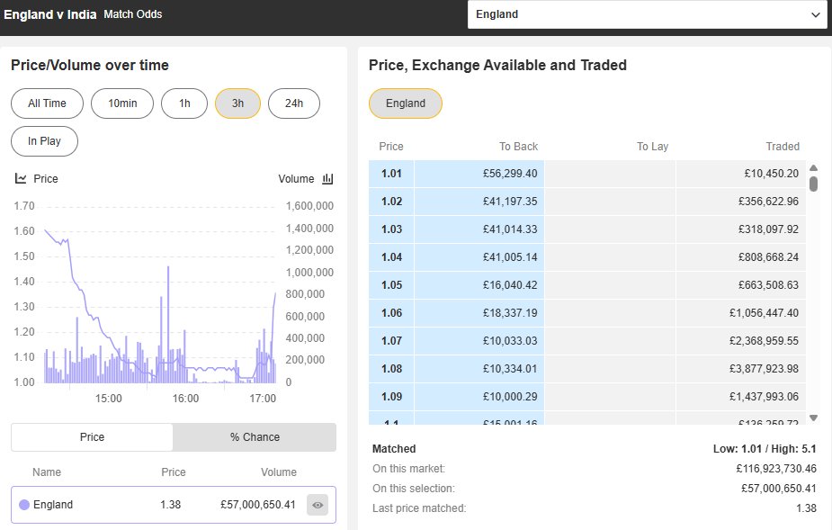
Task: Click Traded amount £3,877,923.98
Action: (x=764, y=369)
